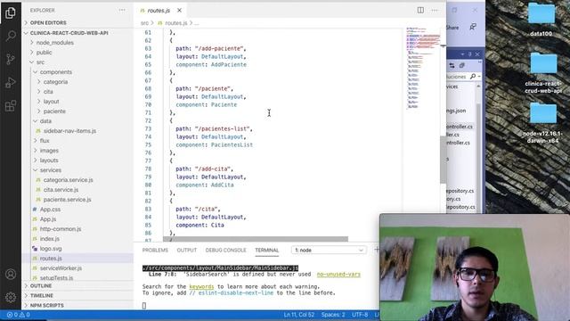
Task: Click the errors and warnings status indicator
Action: pyautogui.click(x=18, y=315)
